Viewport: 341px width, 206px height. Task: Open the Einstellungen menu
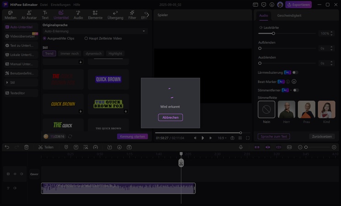60,5
